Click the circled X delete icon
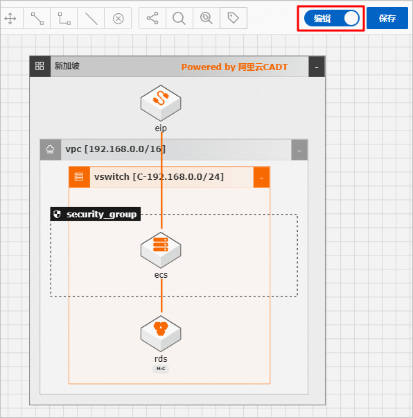The height and width of the screenshot is (418, 413). pyautogui.click(x=118, y=19)
